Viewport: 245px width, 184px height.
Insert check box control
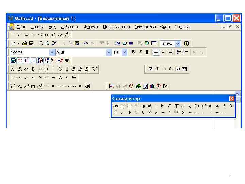click(x=150, y=69)
